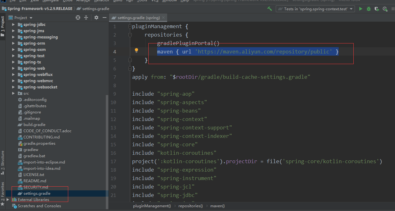Viewport: 395px width, 211px height.
Task: Click the LICENSE.txt file icon
Action: coord(20,174)
